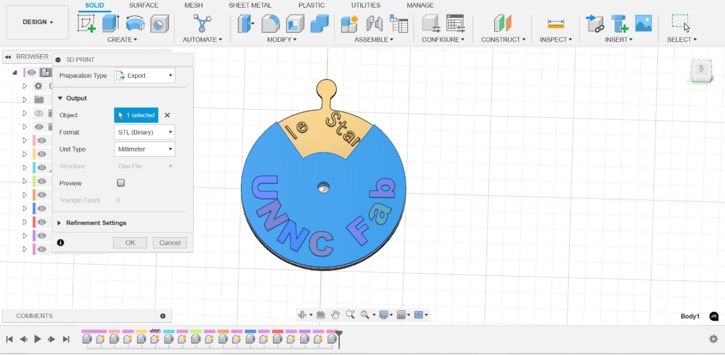This screenshot has height=355, width=725.
Task: Hide the blue-tagged browser component
Action: pyautogui.click(x=41, y=208)
